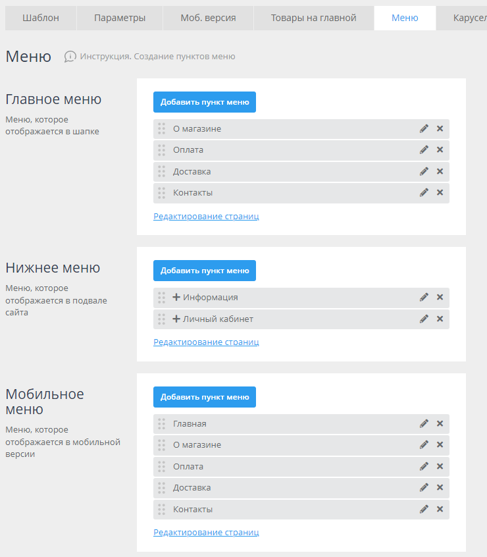
Task: Delete the 'Личный кабинет' menu item
Action: [440, 319]
